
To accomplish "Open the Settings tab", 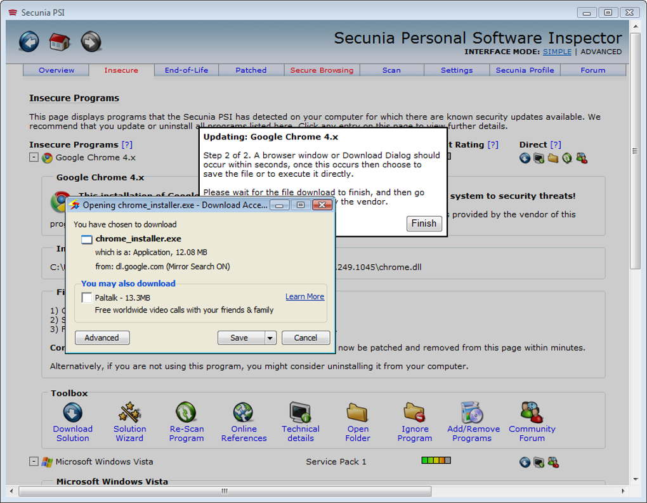I will (457, 70).
